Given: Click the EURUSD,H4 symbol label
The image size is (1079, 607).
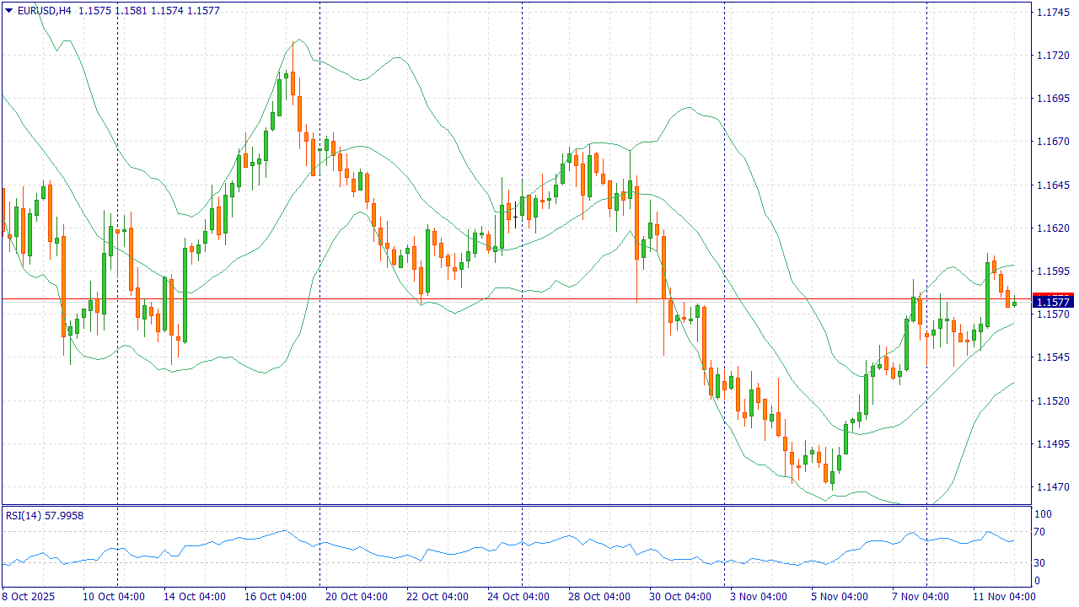Looking at the screenshot, I should (x=44, y=11).
